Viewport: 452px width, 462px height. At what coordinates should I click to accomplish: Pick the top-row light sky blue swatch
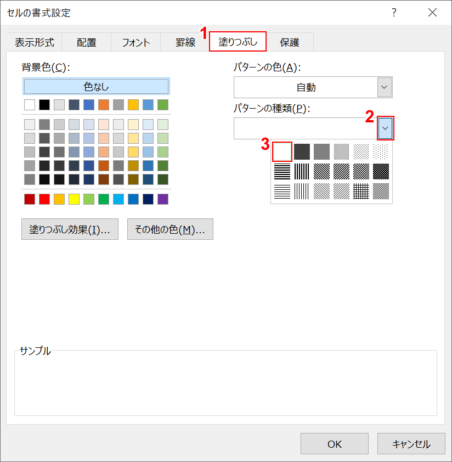pos(148,105)
